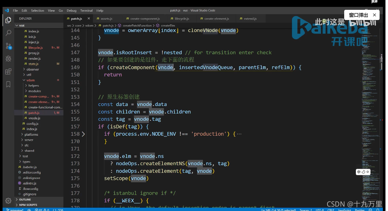Click JS icon beside .babelrc.js file

pos(20,167)
